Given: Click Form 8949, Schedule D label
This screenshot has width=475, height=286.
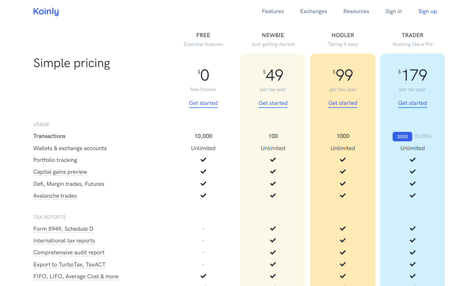Looking at the screenshot, I should pyautogui.click(x=63, y=229).
